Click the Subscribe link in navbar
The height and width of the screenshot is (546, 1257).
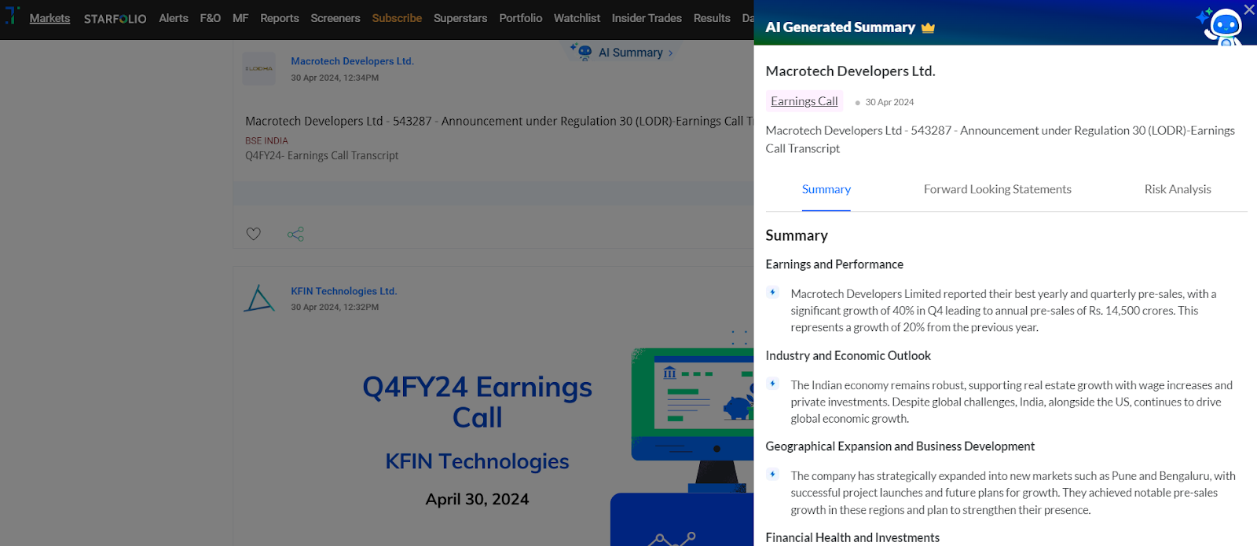pyautogui.click(x=397, y=18)
